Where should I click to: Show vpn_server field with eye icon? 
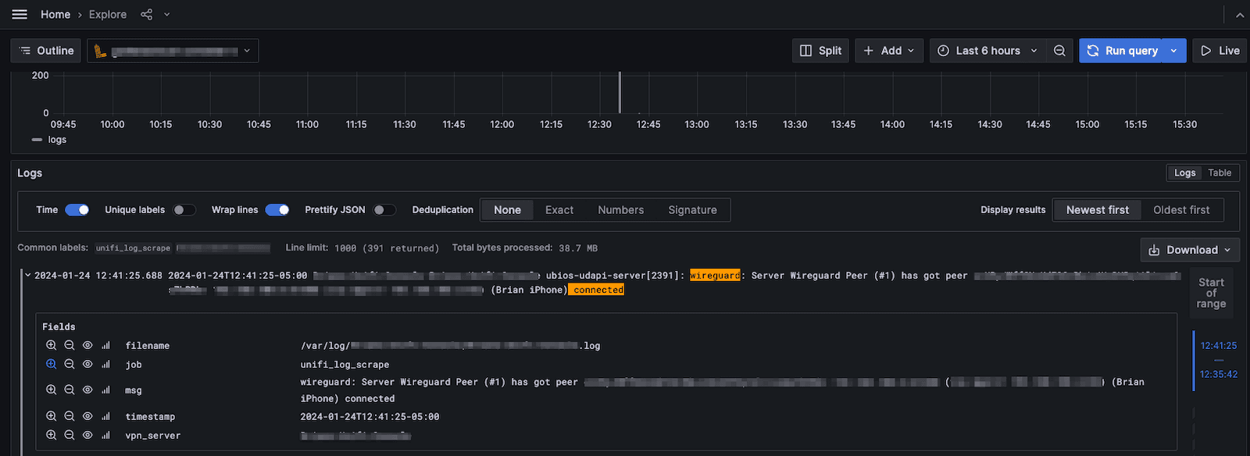point(87,435)
